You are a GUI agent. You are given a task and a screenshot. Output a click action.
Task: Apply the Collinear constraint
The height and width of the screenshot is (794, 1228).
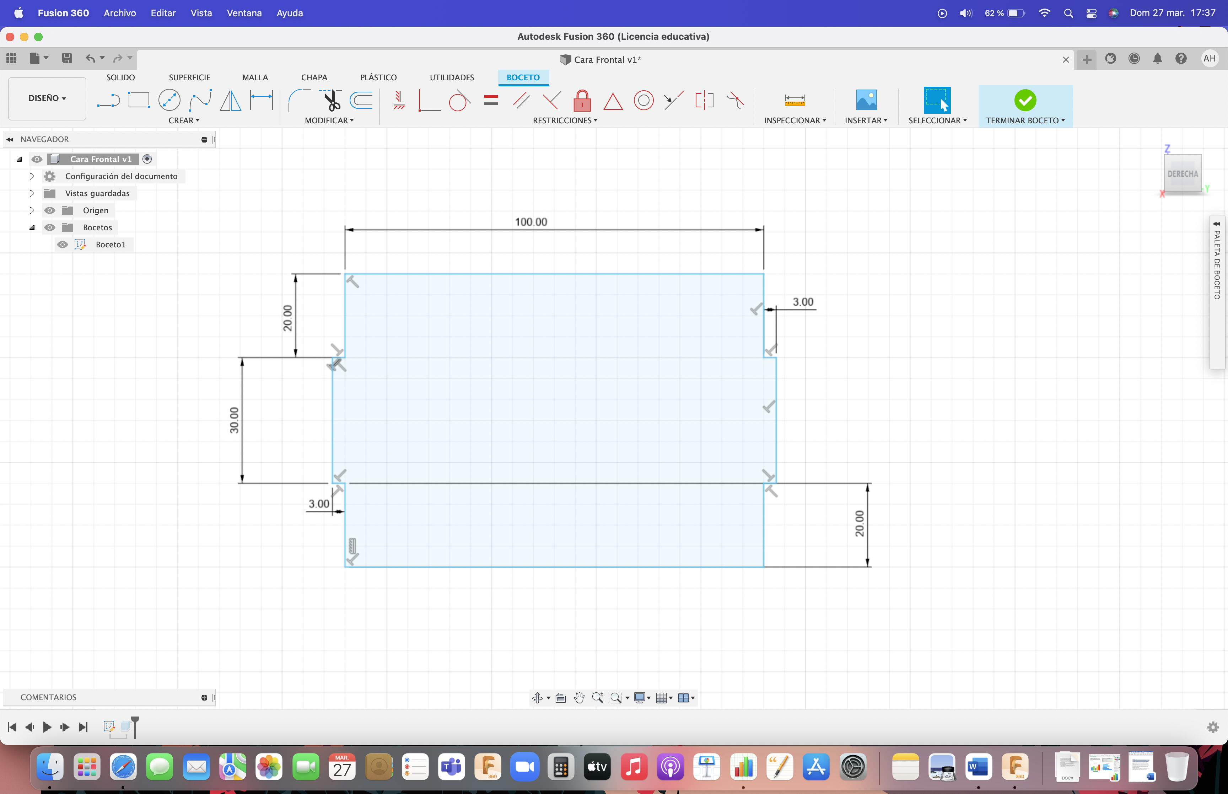(674, 100)
